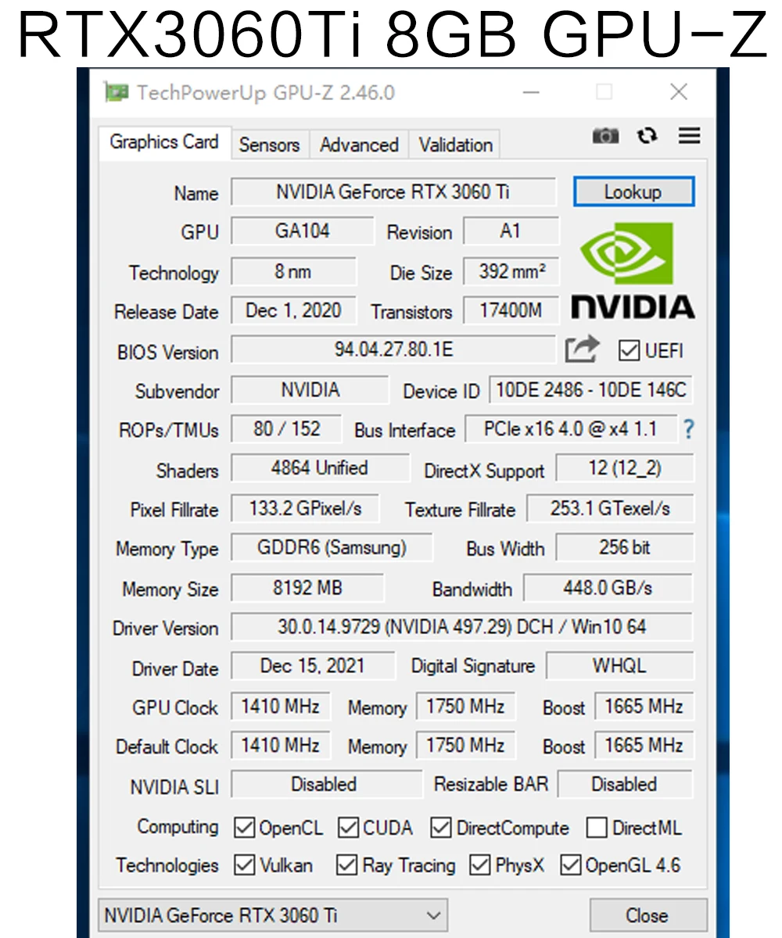The width and height of the screenshot is (782, 938).
Task: Click the NVIDIA logo
Action: pyautogui.click(x=633, y=270)
